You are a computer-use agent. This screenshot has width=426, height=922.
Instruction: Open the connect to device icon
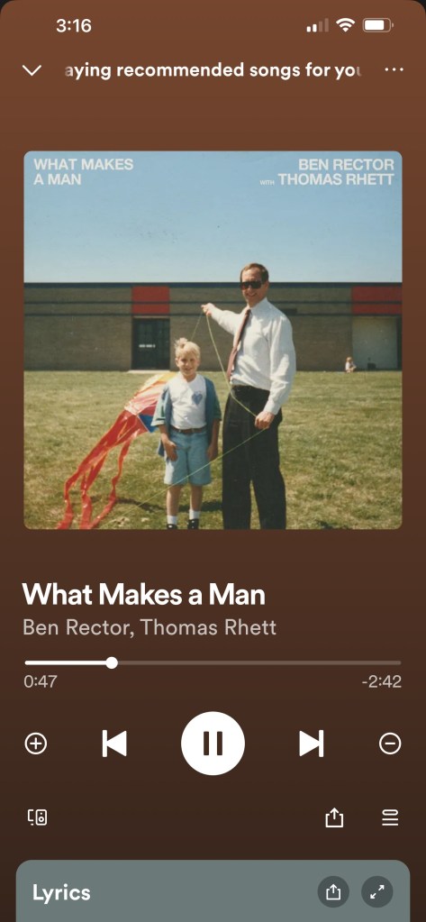[38, 817]
